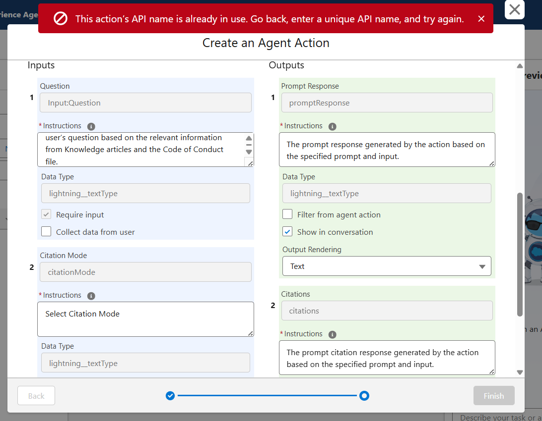Check Filter from agent action
Image resolution: width=542 pixels, height=421 pixels.
click(x=287, y=214)
